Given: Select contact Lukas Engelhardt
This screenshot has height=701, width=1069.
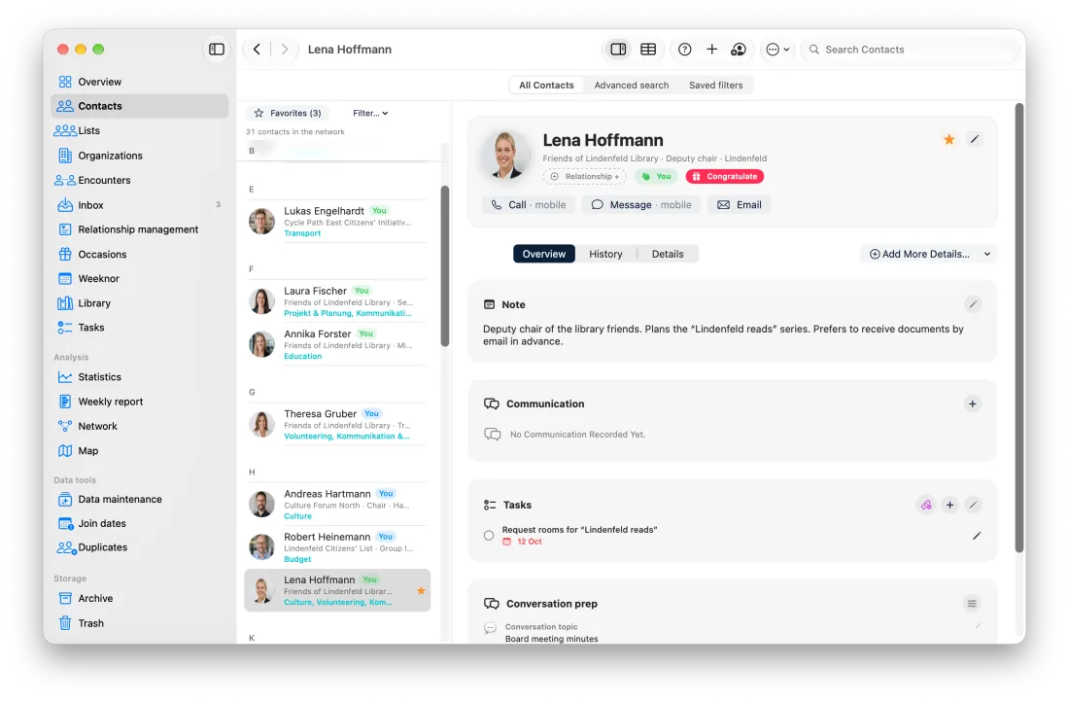Looking at the screenshot, I should (337, 222).
